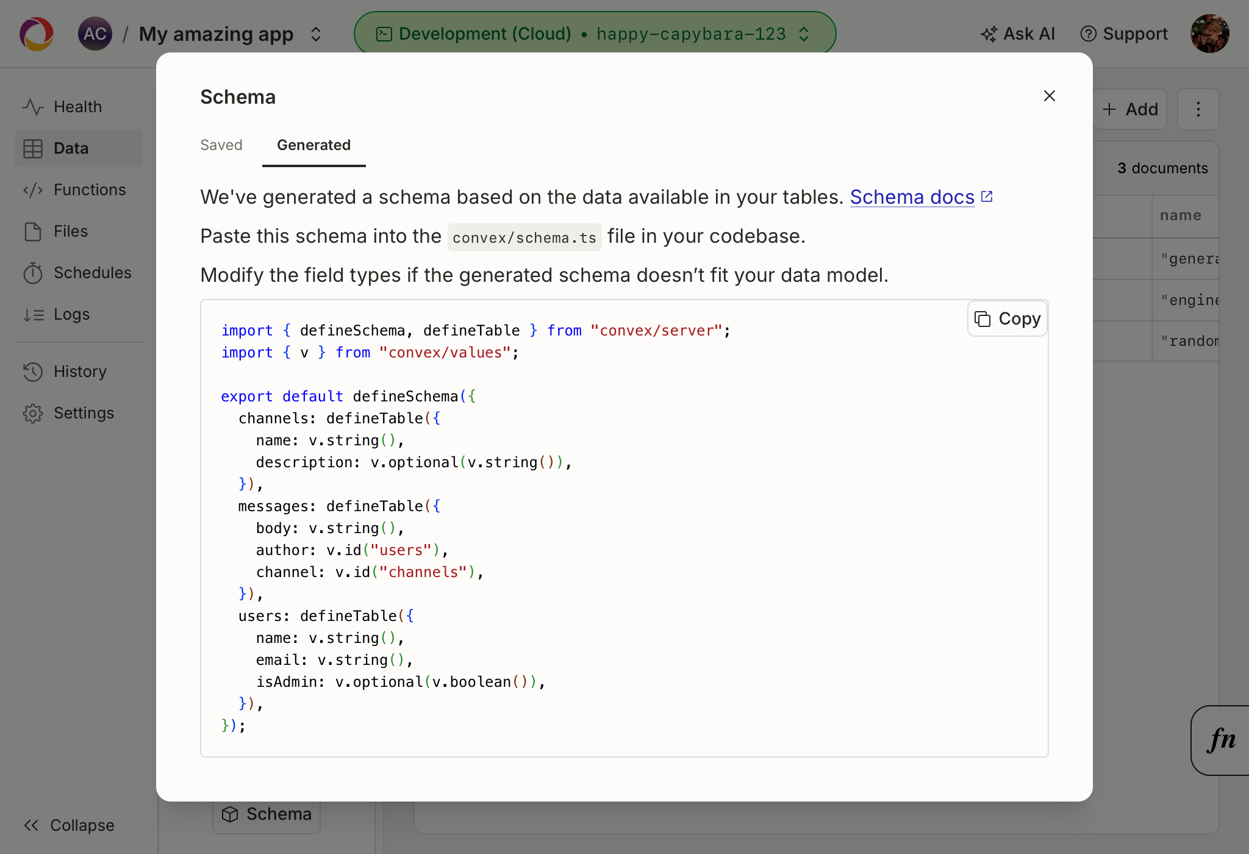Click the "random" table cell
Screen dimensions: 1249x854
click(x=1186, y=341)
